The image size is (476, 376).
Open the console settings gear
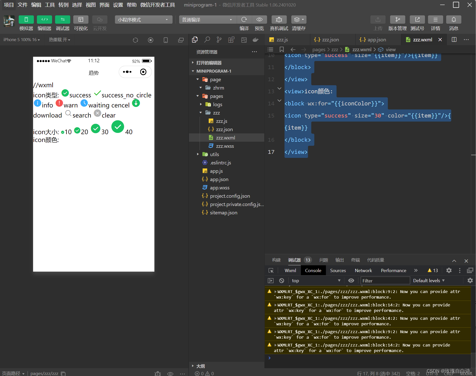point(470,281)
